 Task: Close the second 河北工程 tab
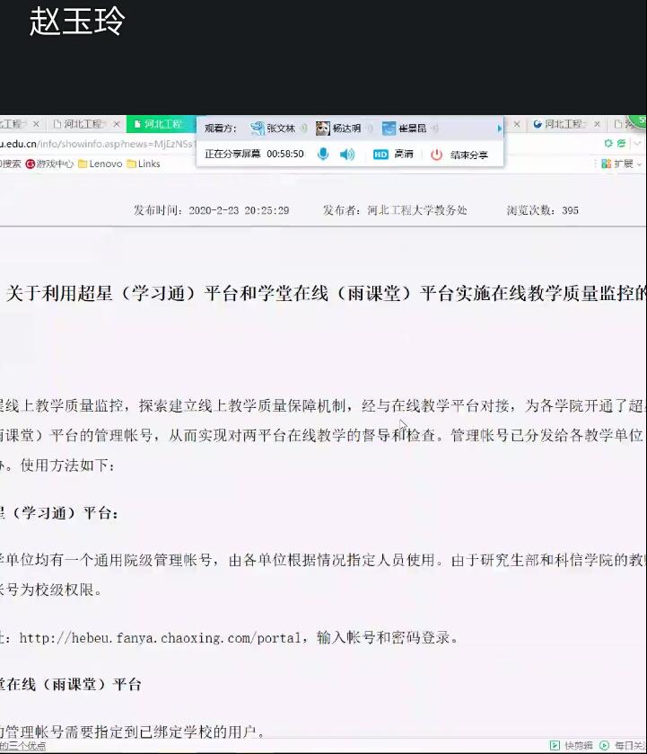[117, 124]
